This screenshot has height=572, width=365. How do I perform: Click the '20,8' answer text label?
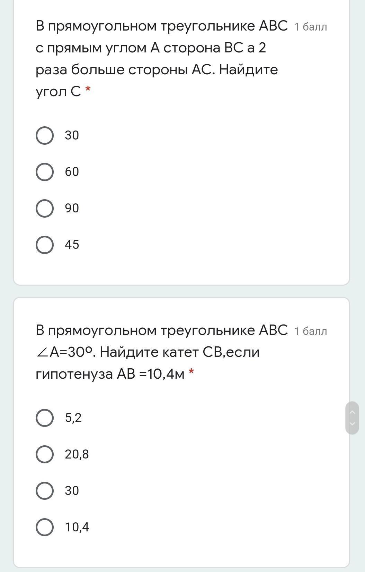pos(77,454)
